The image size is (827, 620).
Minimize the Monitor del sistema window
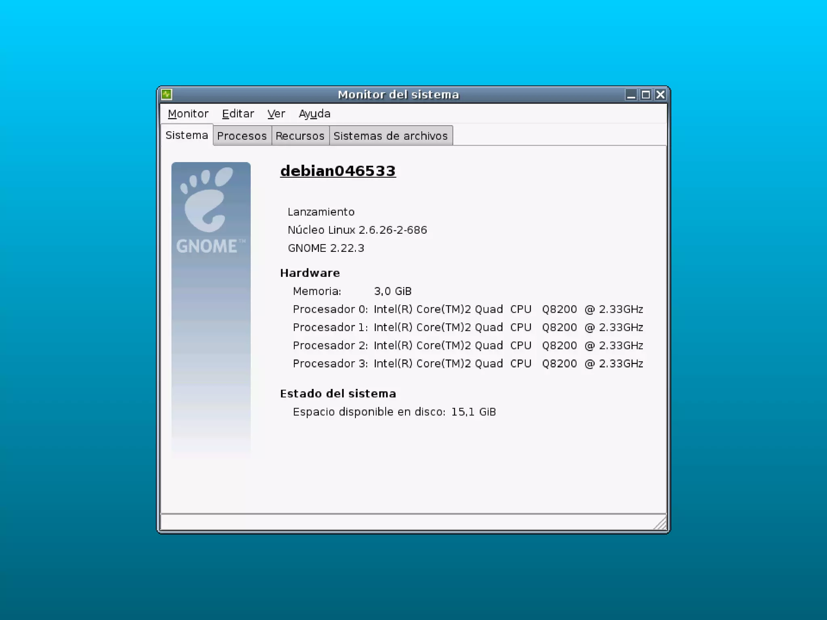tap(631, 95)
